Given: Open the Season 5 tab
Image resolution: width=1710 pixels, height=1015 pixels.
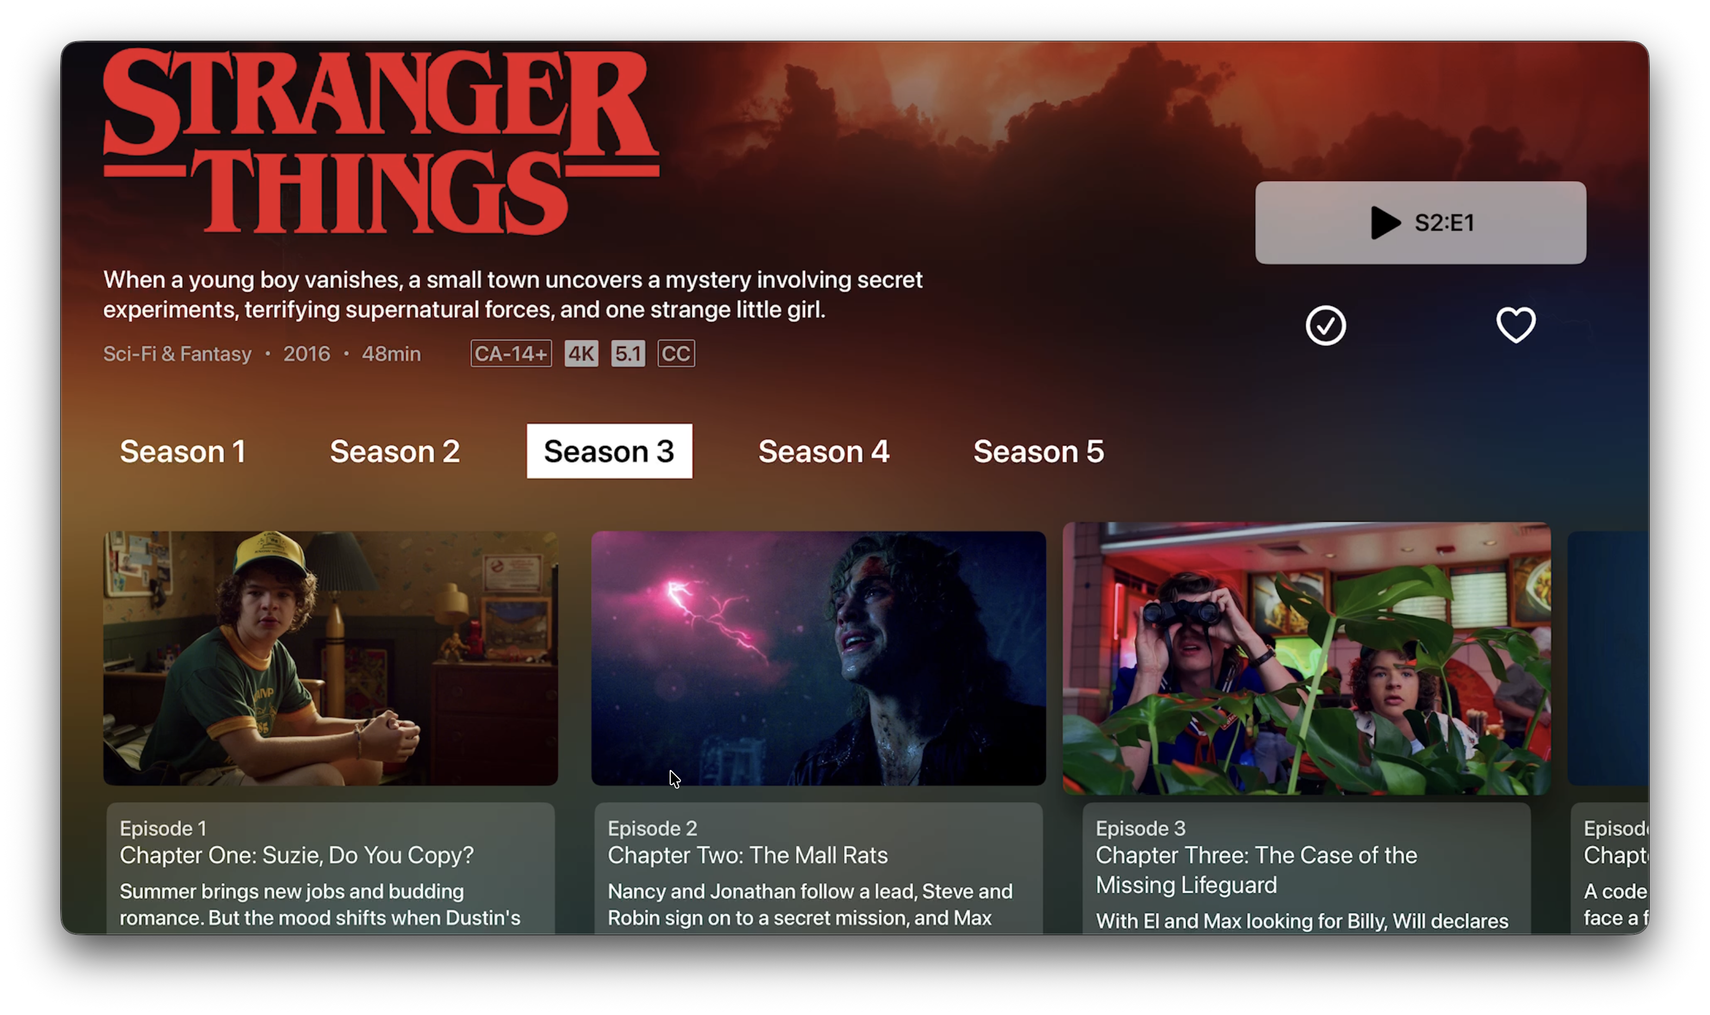Looking at the screenshot, I should coord(1038,452).
